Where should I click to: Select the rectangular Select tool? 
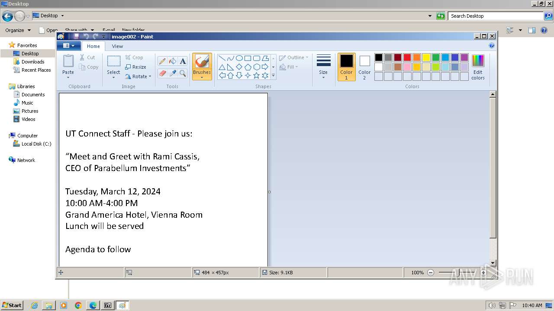point(113,61)
